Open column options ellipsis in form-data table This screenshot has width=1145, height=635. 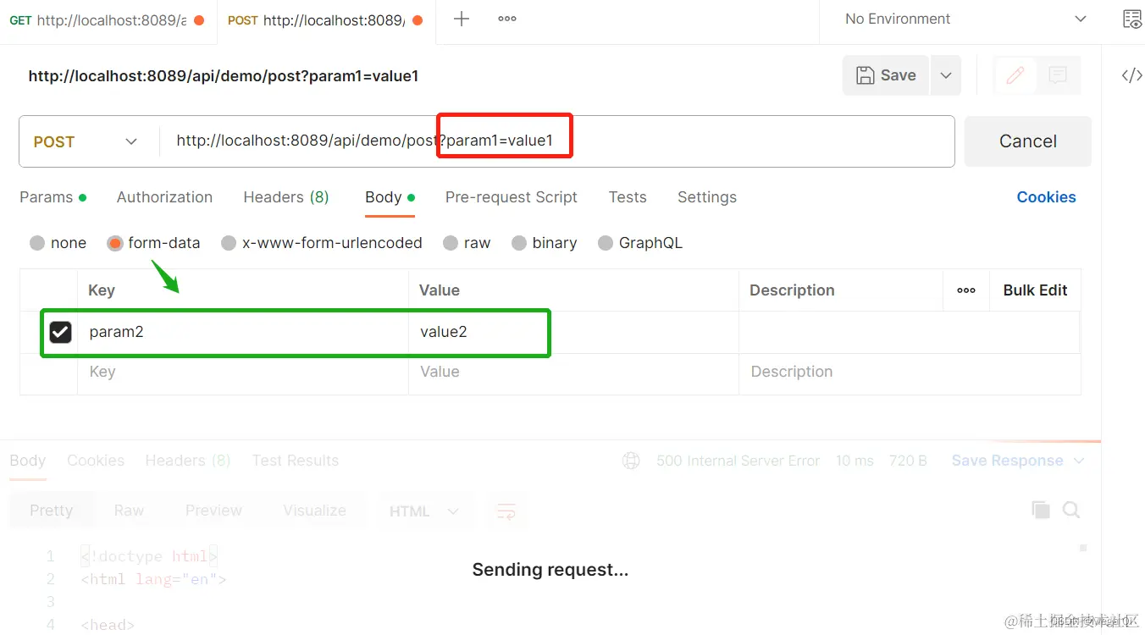(966, 290)
